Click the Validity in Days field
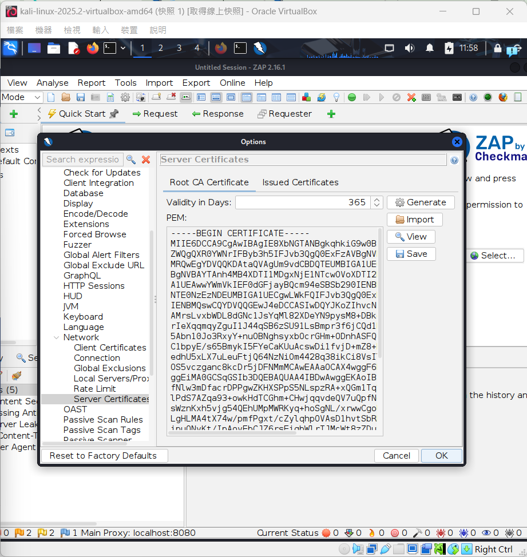Screen dimensions: 527x557 click(x=303, y=202)
